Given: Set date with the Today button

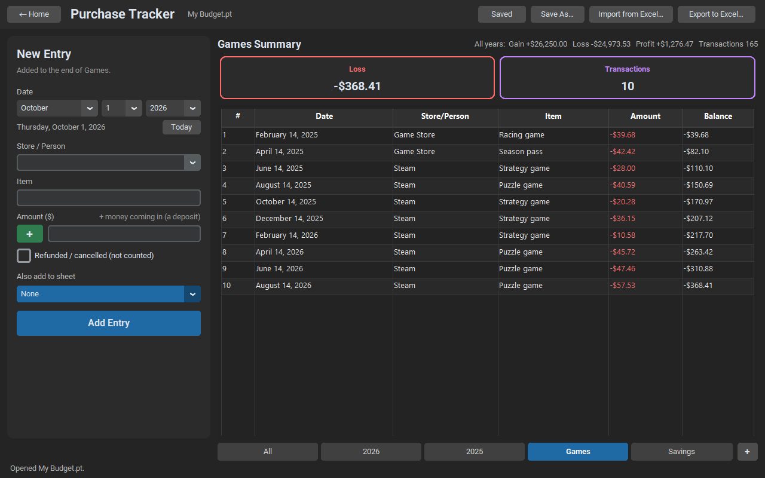Looking at the screenshot, I should coord(182,127).
